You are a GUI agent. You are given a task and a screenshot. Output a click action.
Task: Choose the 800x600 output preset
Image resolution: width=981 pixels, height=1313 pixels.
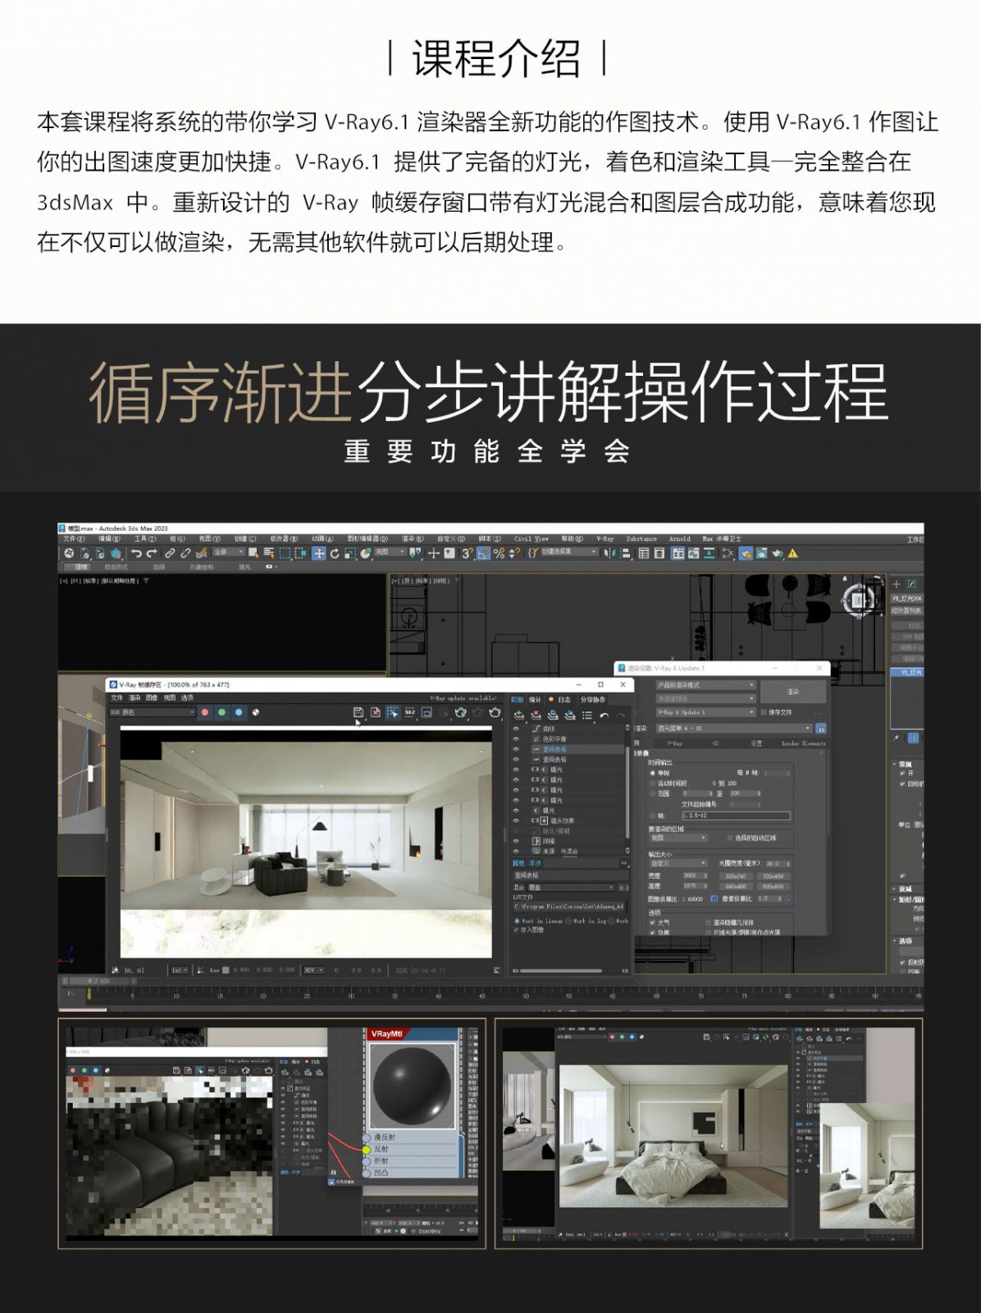click(773, 887)
